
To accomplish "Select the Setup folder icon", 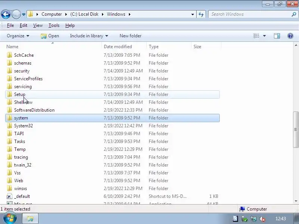I will [9, 94].
